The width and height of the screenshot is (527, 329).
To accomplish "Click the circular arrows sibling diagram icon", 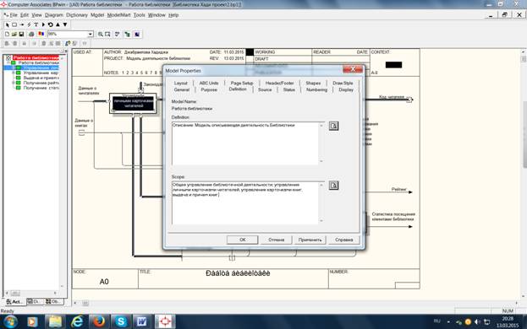I will click(x=51, y=24).
